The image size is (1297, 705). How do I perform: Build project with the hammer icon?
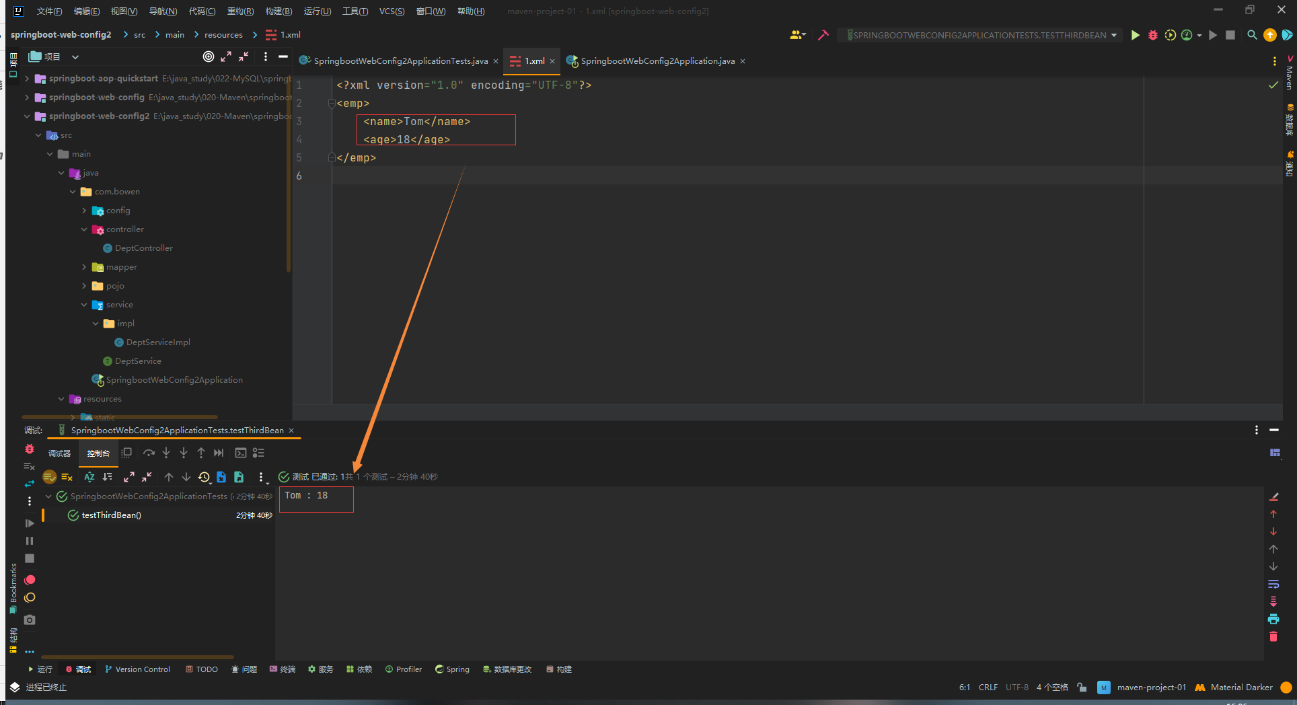[823, 35]
